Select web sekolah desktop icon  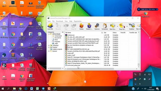13,25
